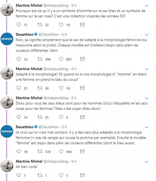Expand the menu chevron on Decathlon's first reply
156x181 pixels.
click(147, 35)
